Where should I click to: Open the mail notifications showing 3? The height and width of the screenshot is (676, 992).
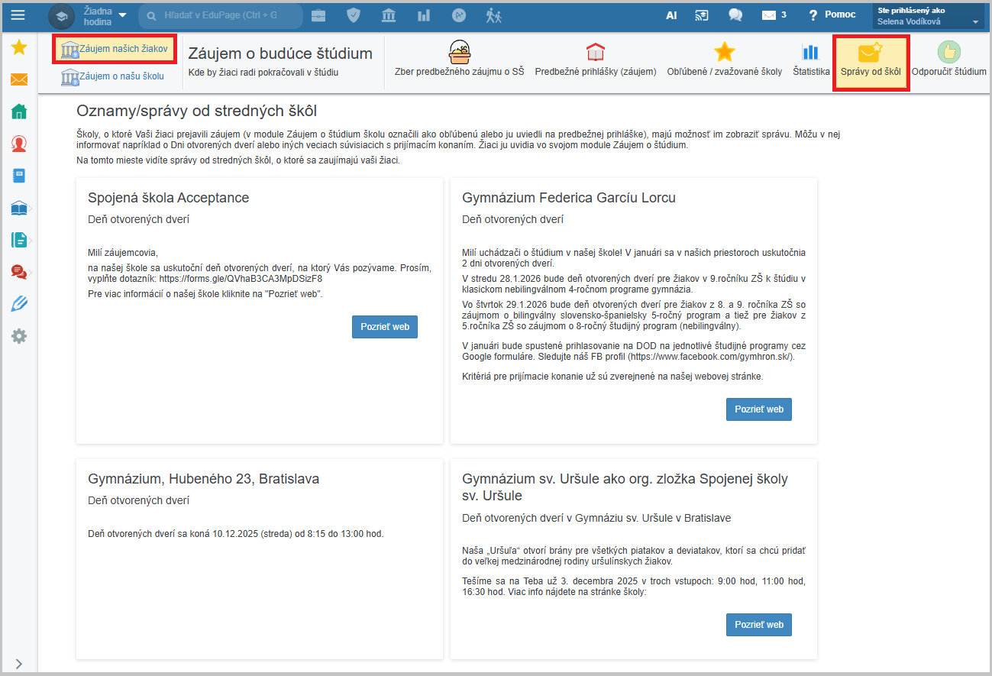774,15
